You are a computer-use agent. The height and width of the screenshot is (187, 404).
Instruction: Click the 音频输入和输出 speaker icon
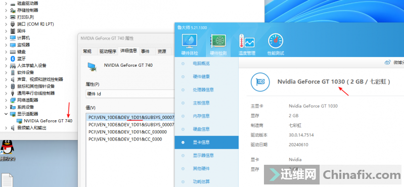pos(13,128)
